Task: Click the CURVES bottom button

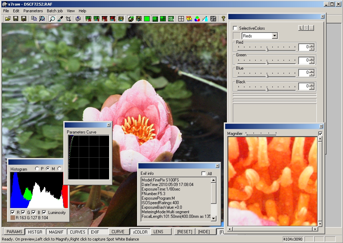Action: (x=77, y=232)
